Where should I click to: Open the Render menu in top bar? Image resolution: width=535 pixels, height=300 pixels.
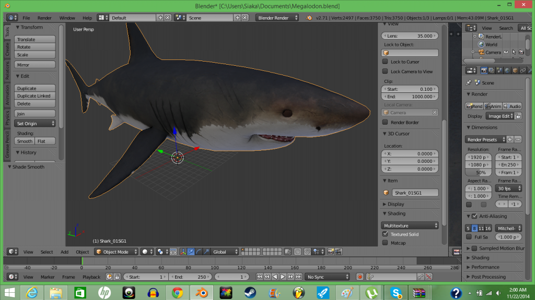click(x=44, y=18)
